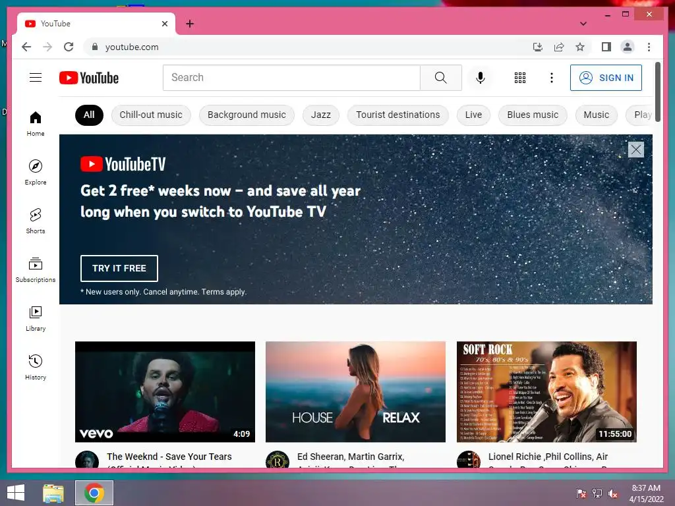Open Soft Rock video thumbnail

546,391
